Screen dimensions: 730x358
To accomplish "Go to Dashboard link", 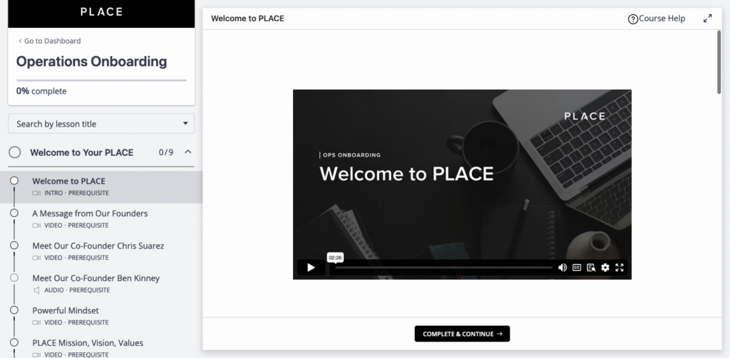I will click(x=50, y=41).
